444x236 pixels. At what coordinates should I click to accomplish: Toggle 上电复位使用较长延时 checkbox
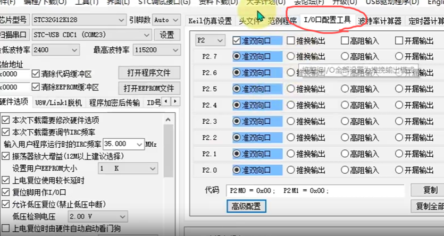(x=6, y=180)
